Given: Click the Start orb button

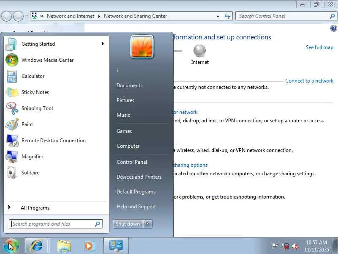Looking at the screenshot, I should tap(11, 246).
